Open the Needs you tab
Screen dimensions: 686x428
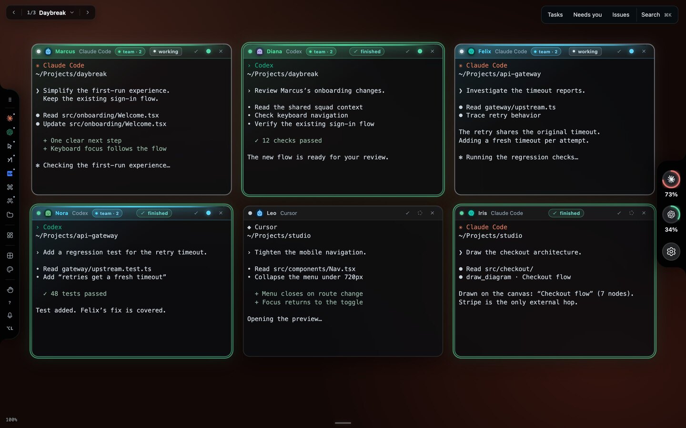(x=587, y=15)
